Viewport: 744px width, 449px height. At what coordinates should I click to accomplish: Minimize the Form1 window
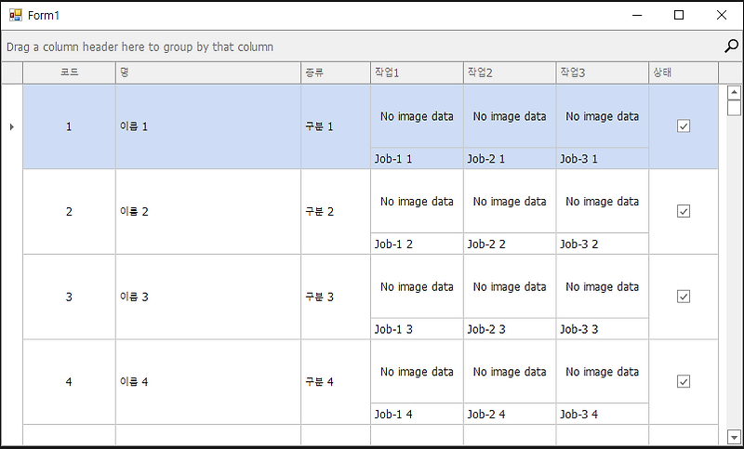637,15
